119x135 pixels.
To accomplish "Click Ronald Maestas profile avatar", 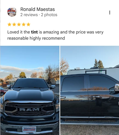I will point(12,12).
